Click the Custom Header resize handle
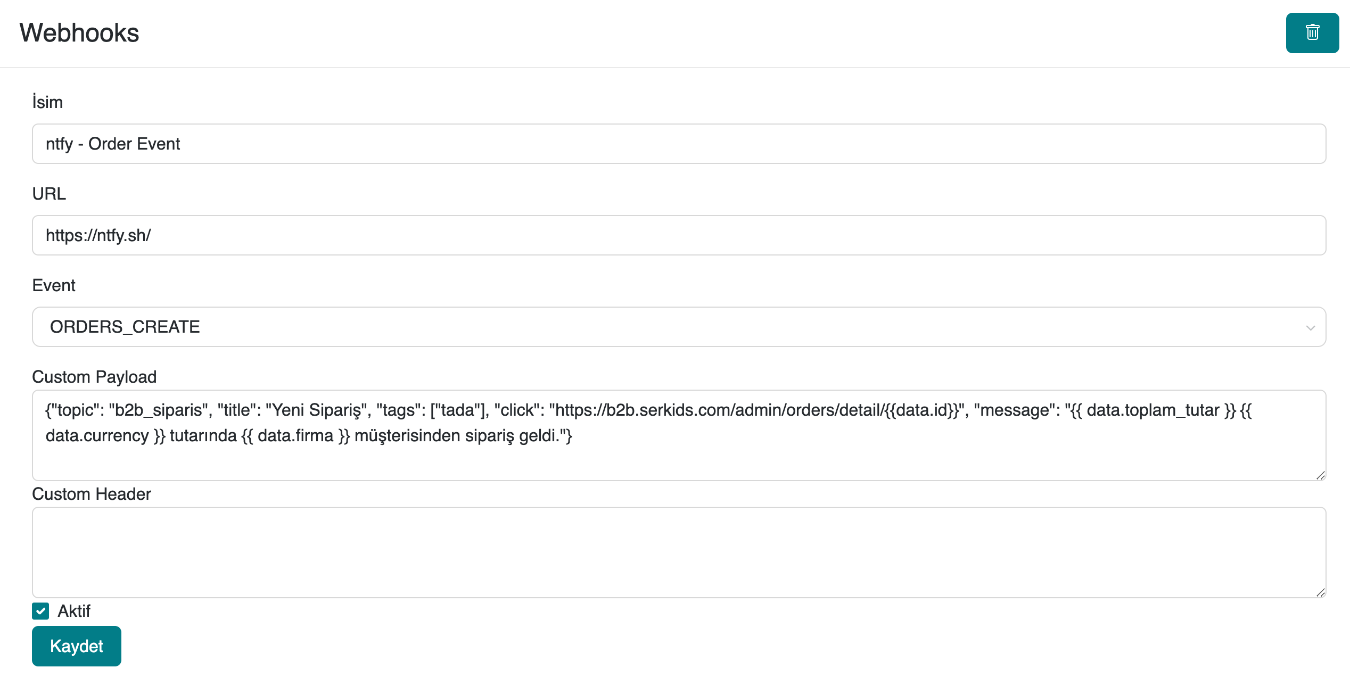Screen dimensions: 1350x676 point(1320,592)
